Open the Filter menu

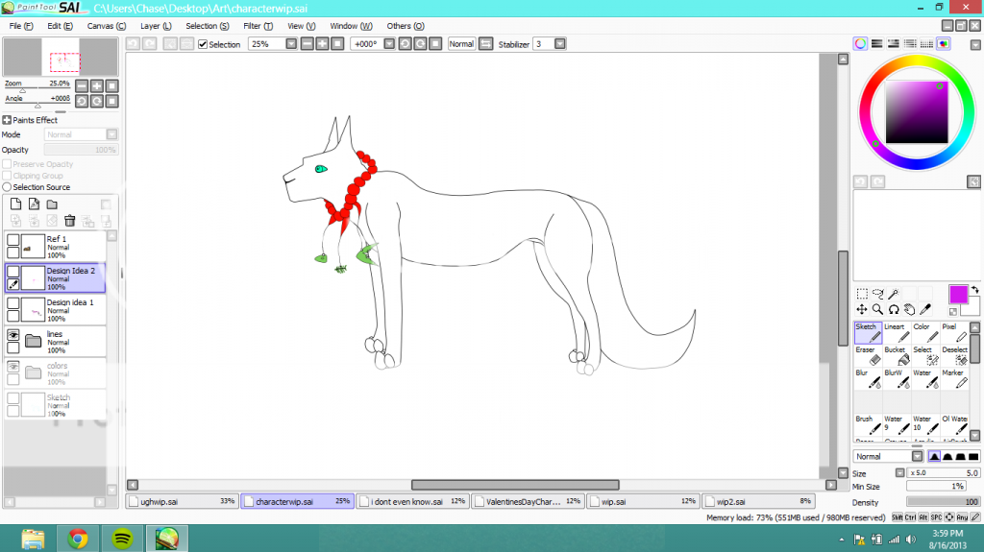(x=256, y=26)
